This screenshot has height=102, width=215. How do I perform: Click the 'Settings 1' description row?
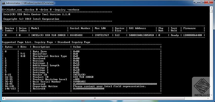click(40, 63)
